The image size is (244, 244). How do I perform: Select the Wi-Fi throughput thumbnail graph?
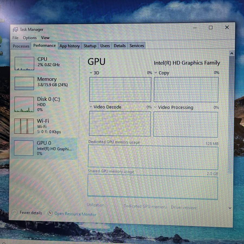24,126
